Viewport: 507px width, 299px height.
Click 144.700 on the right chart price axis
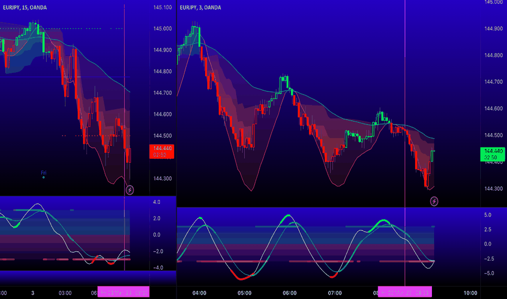(x=493, y=82)
